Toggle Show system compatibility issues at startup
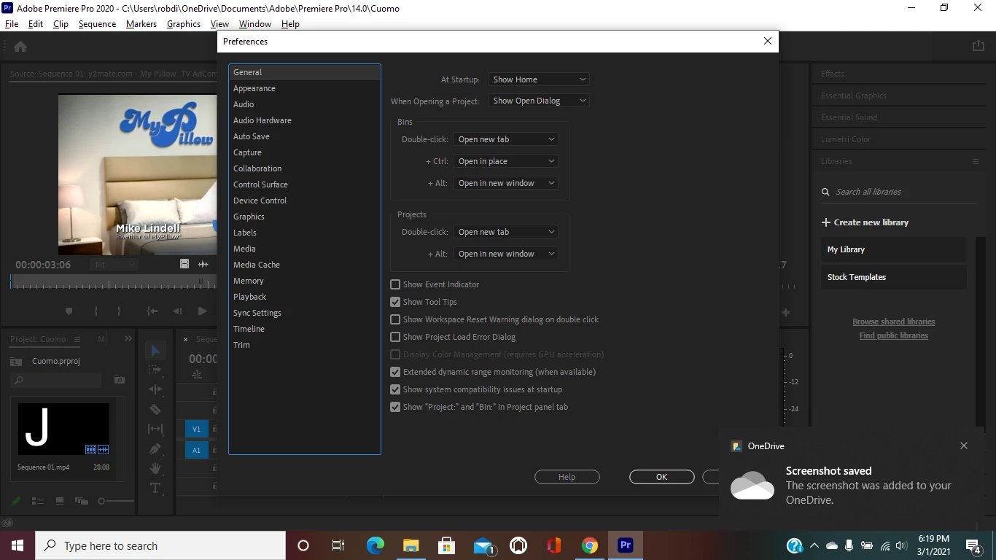This screenshot has height=560, width=996. click(395, 389)
